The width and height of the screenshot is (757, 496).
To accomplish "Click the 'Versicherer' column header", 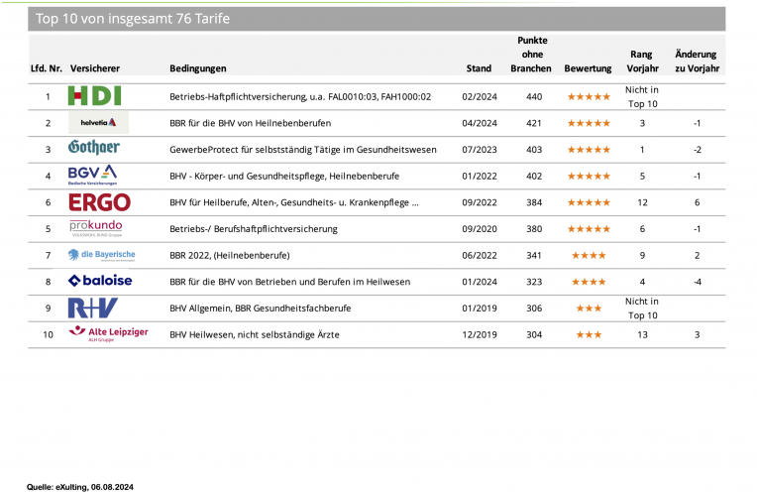I will click(x=95, y=68).
